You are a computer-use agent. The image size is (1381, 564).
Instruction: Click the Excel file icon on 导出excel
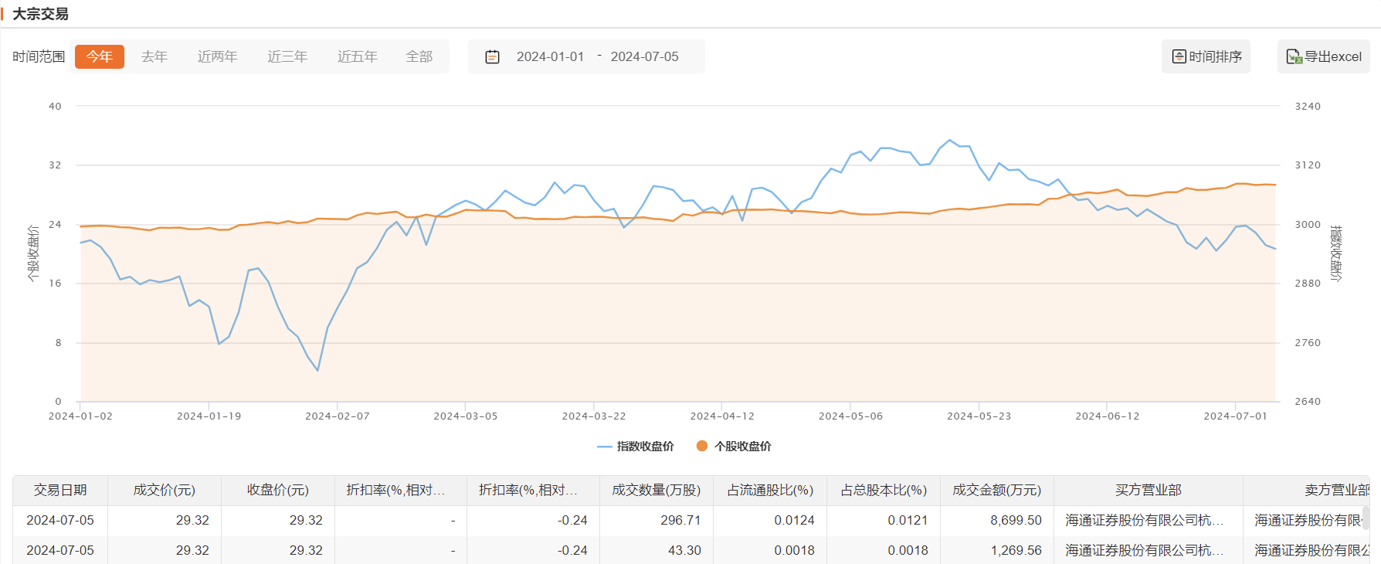pyautogui.click(x=1294, y=56)
